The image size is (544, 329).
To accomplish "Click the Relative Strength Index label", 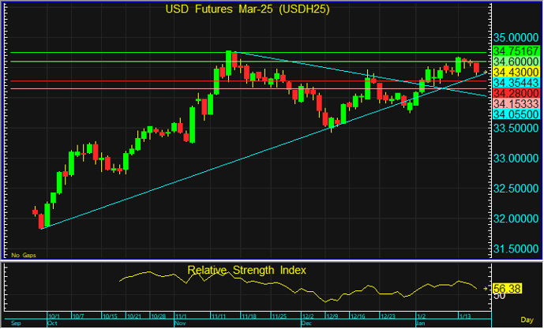I will pyautogui.click(x=247, y=270).
